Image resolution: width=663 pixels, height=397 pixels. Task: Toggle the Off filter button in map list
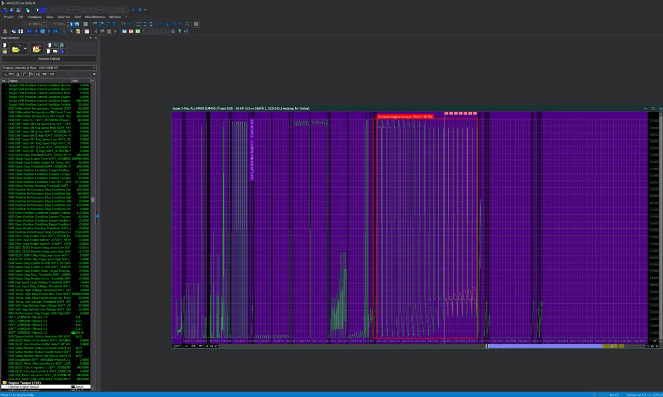pyautogui.click(x=52, y=75)
